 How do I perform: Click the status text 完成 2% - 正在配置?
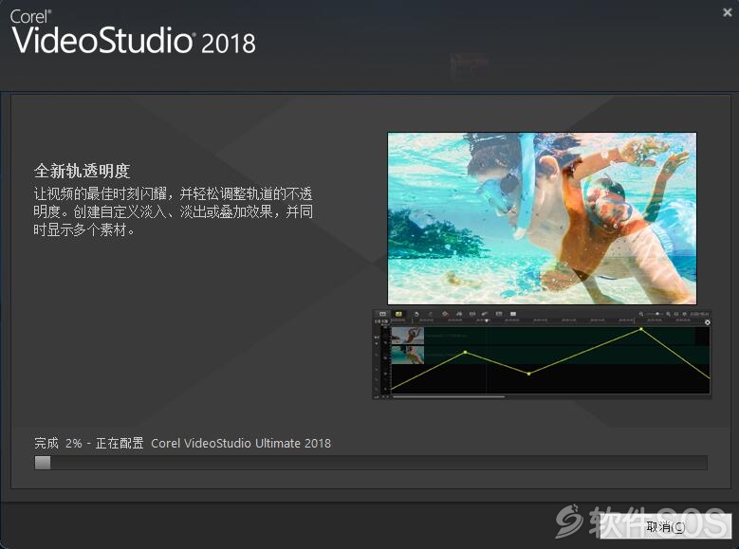(x=88, y=443)
